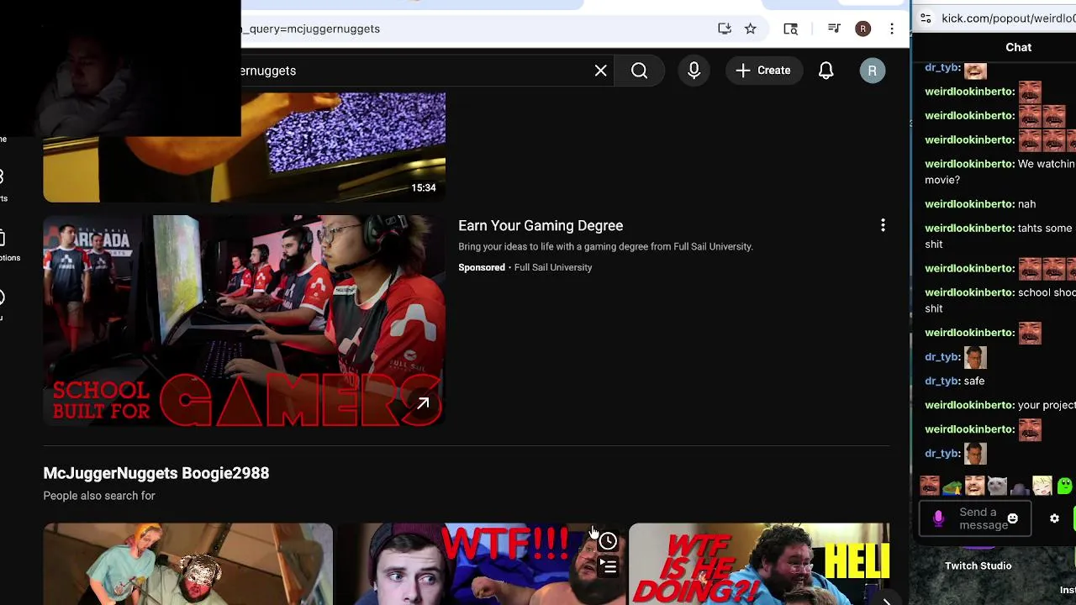Clear the YouTube search box with X
1076x605 pixels.
601,71
